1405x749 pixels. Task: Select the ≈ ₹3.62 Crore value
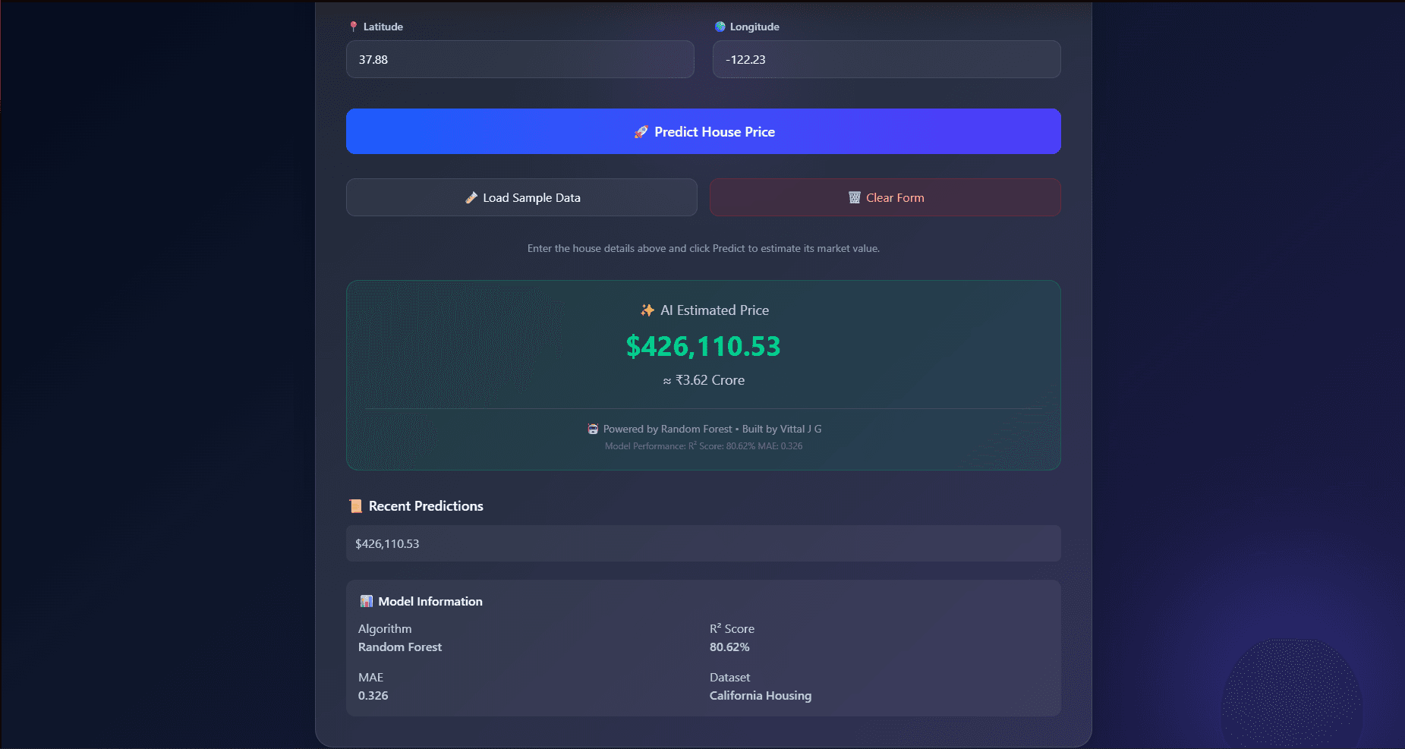704,380
